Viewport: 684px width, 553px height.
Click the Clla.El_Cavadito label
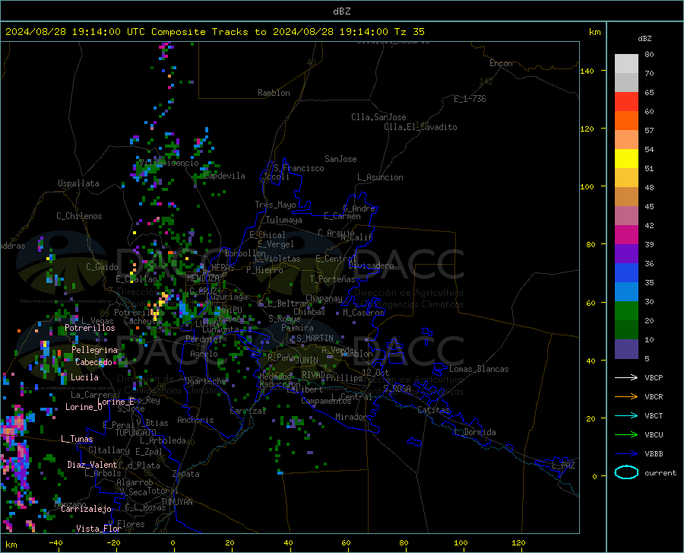click(420, 127)
